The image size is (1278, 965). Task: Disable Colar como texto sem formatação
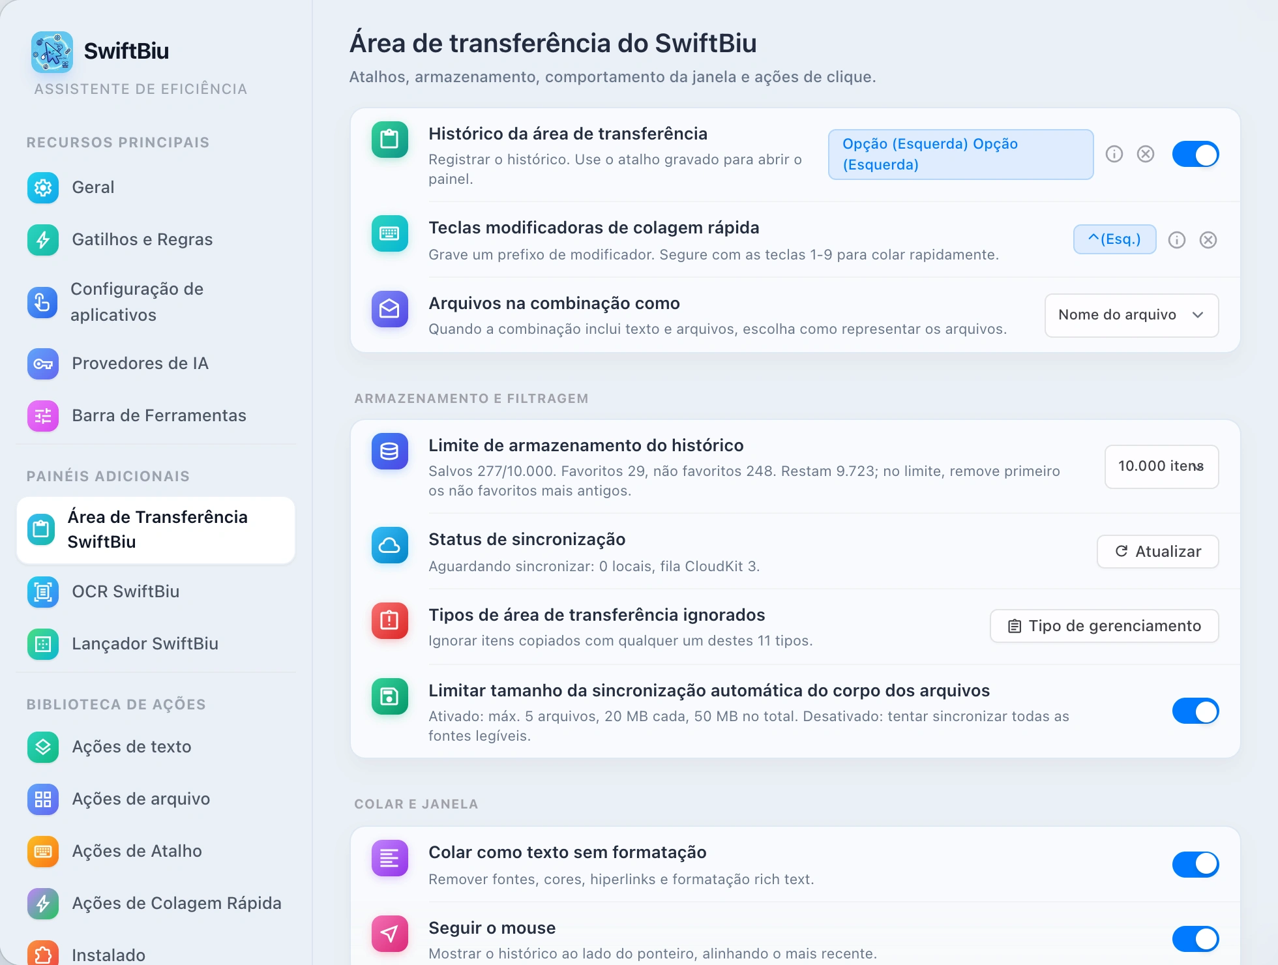pyautogui.click(x=1195, y=865)
